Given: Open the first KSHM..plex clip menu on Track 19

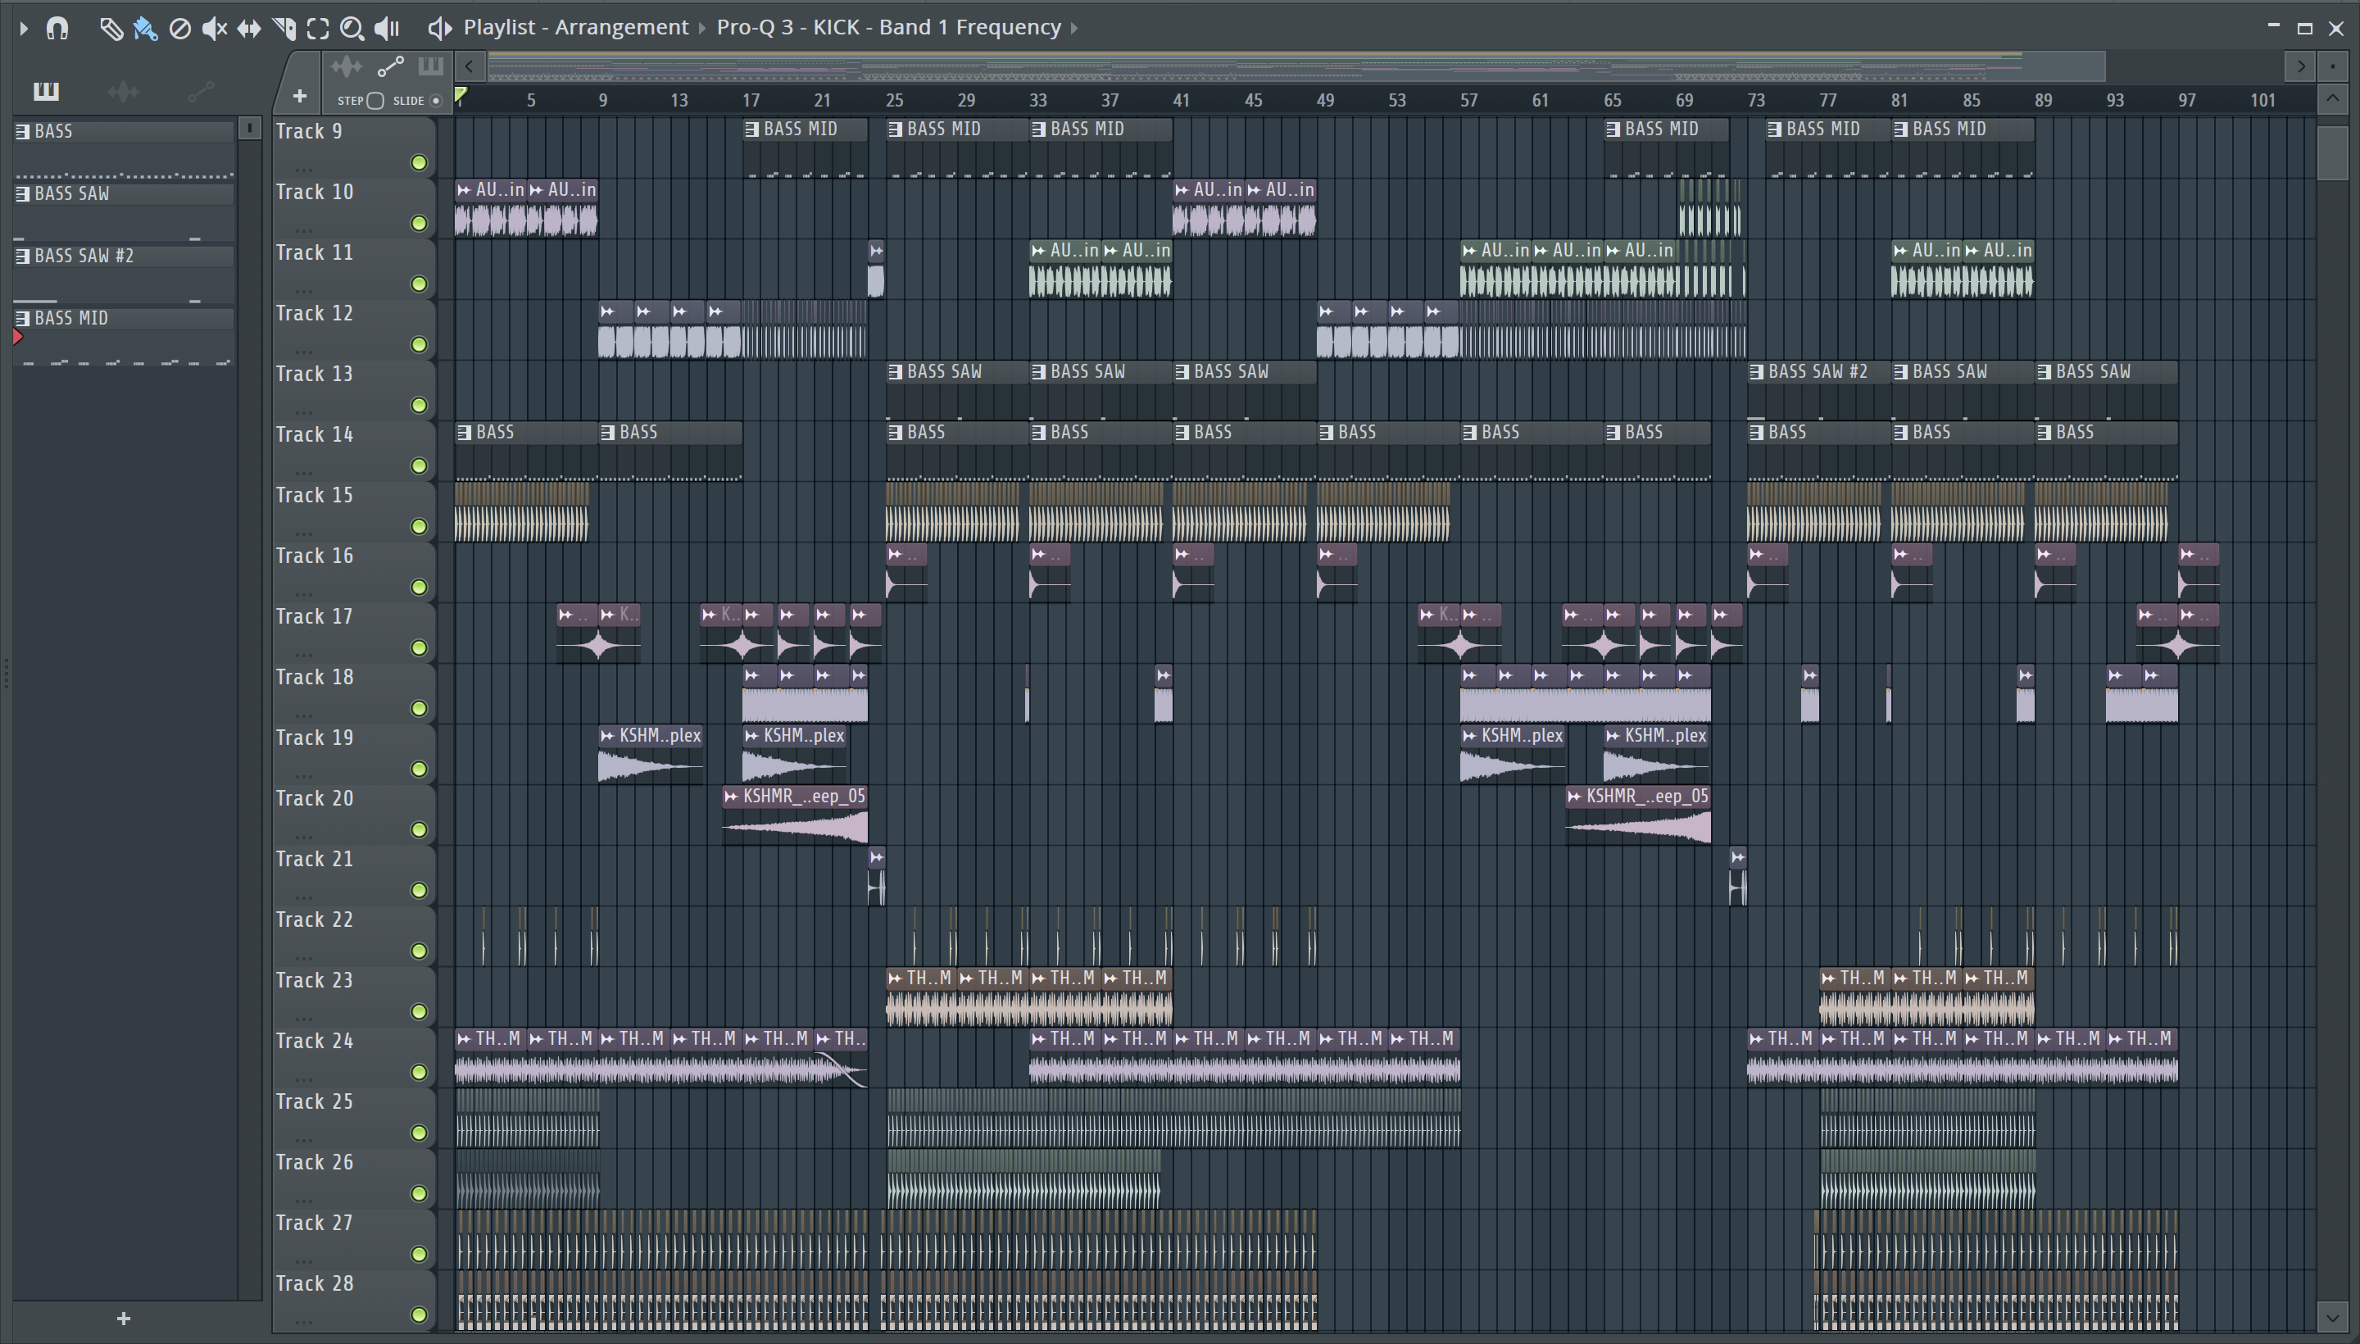Looking at the screenshot, I should click(607, 736).
